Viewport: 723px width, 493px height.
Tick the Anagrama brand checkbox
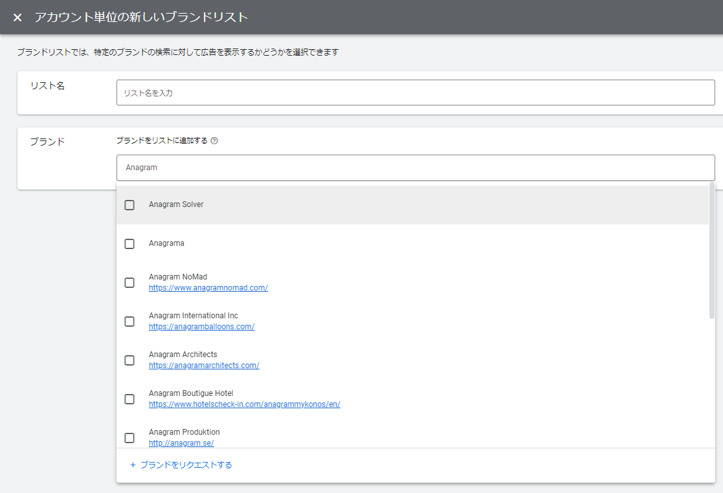pos(129,244)
